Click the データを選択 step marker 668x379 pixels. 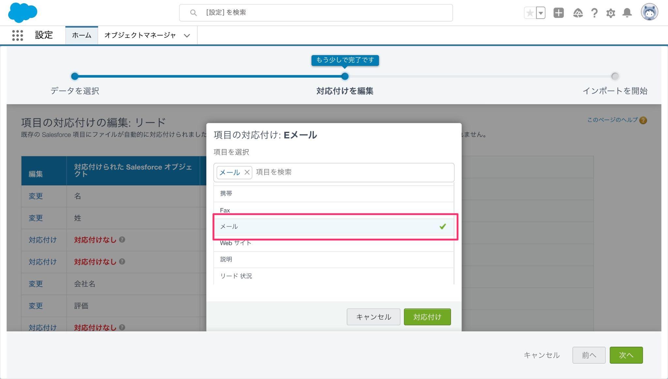[x=75, y=76]
